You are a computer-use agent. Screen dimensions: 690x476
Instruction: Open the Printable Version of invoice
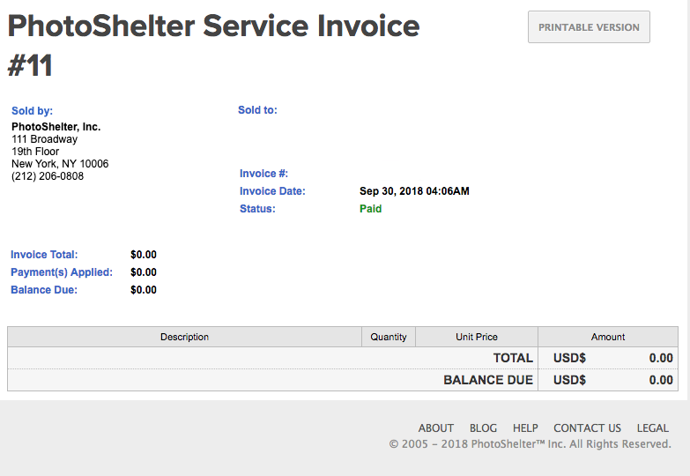pyautogui.click(x=589, y=26)
